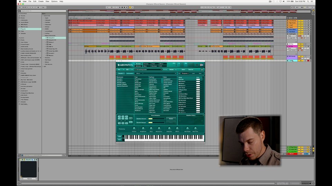Collapse the Native Instruments folder

(44, 35)
